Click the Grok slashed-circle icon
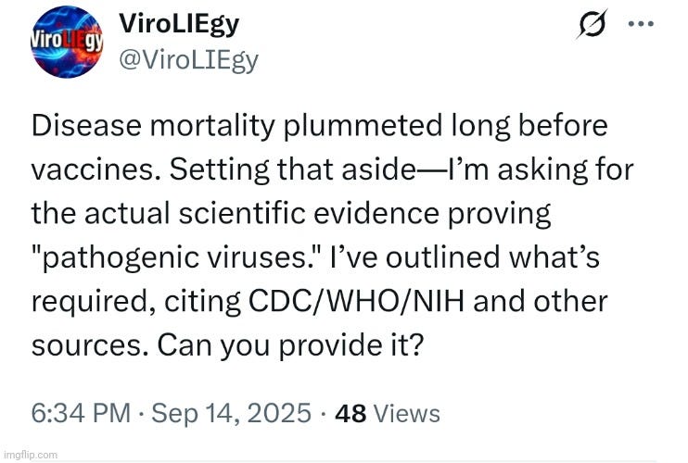The width and height of the screenshot is (688, 463). (590, 28)
